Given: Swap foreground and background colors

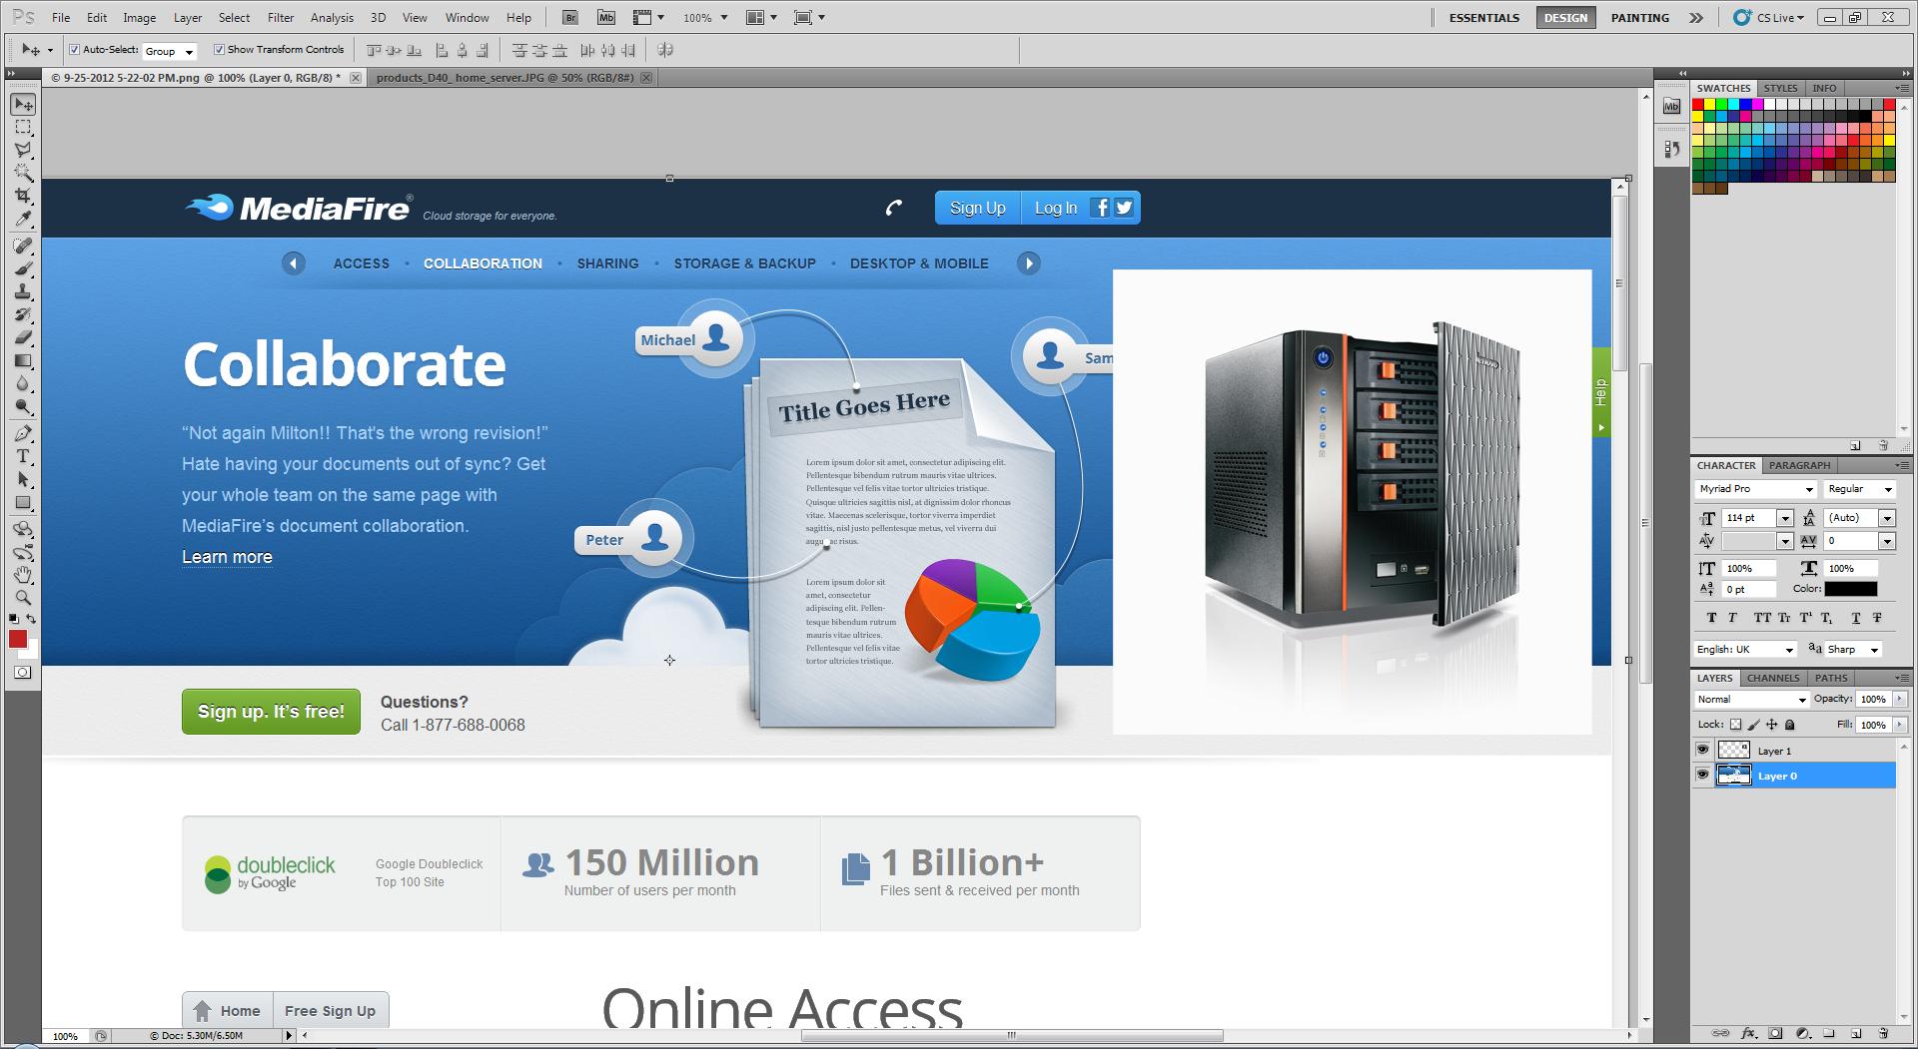Looking at the screenshot, I should point(31,619).
